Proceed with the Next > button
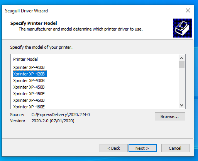Image resolution: width=198 pixels, height=161 pixels. (x=142, y=148)
